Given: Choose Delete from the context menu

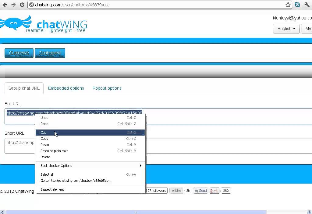Looking at the screenshot, I should coord(90,157).
